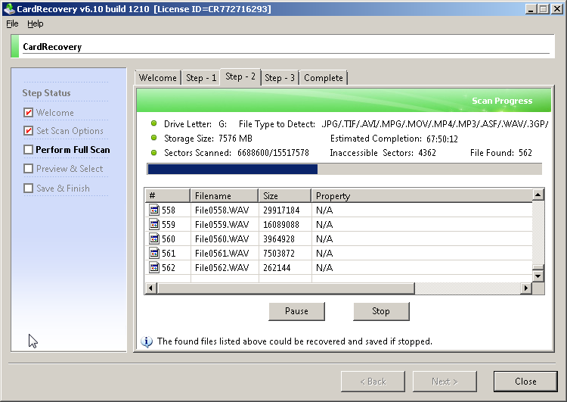Switch to the Welcome tab
The width and height of the screenshot is (567, 402).
[x=158, y=78]
